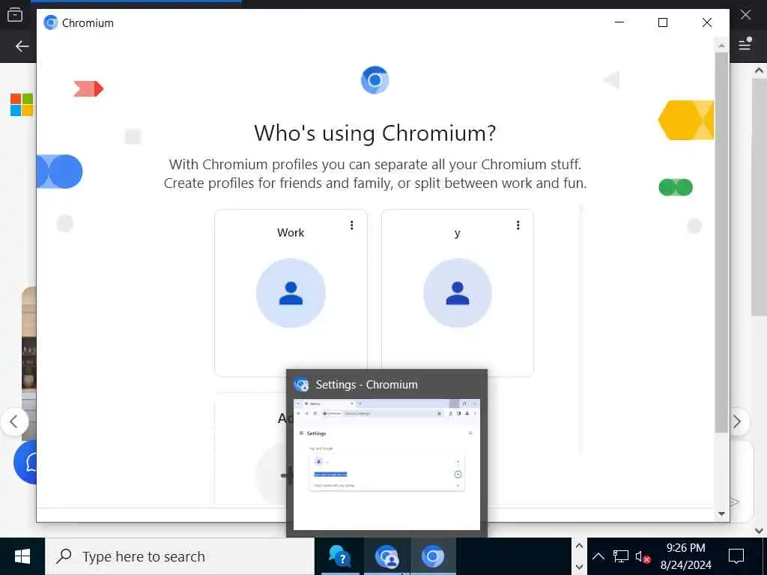
Task: Click the Microsoft logo in background window
Action: 22,105
